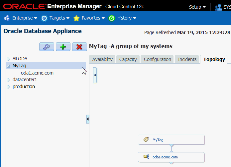Switch to the Configuration tab

[x=157, y=59]
